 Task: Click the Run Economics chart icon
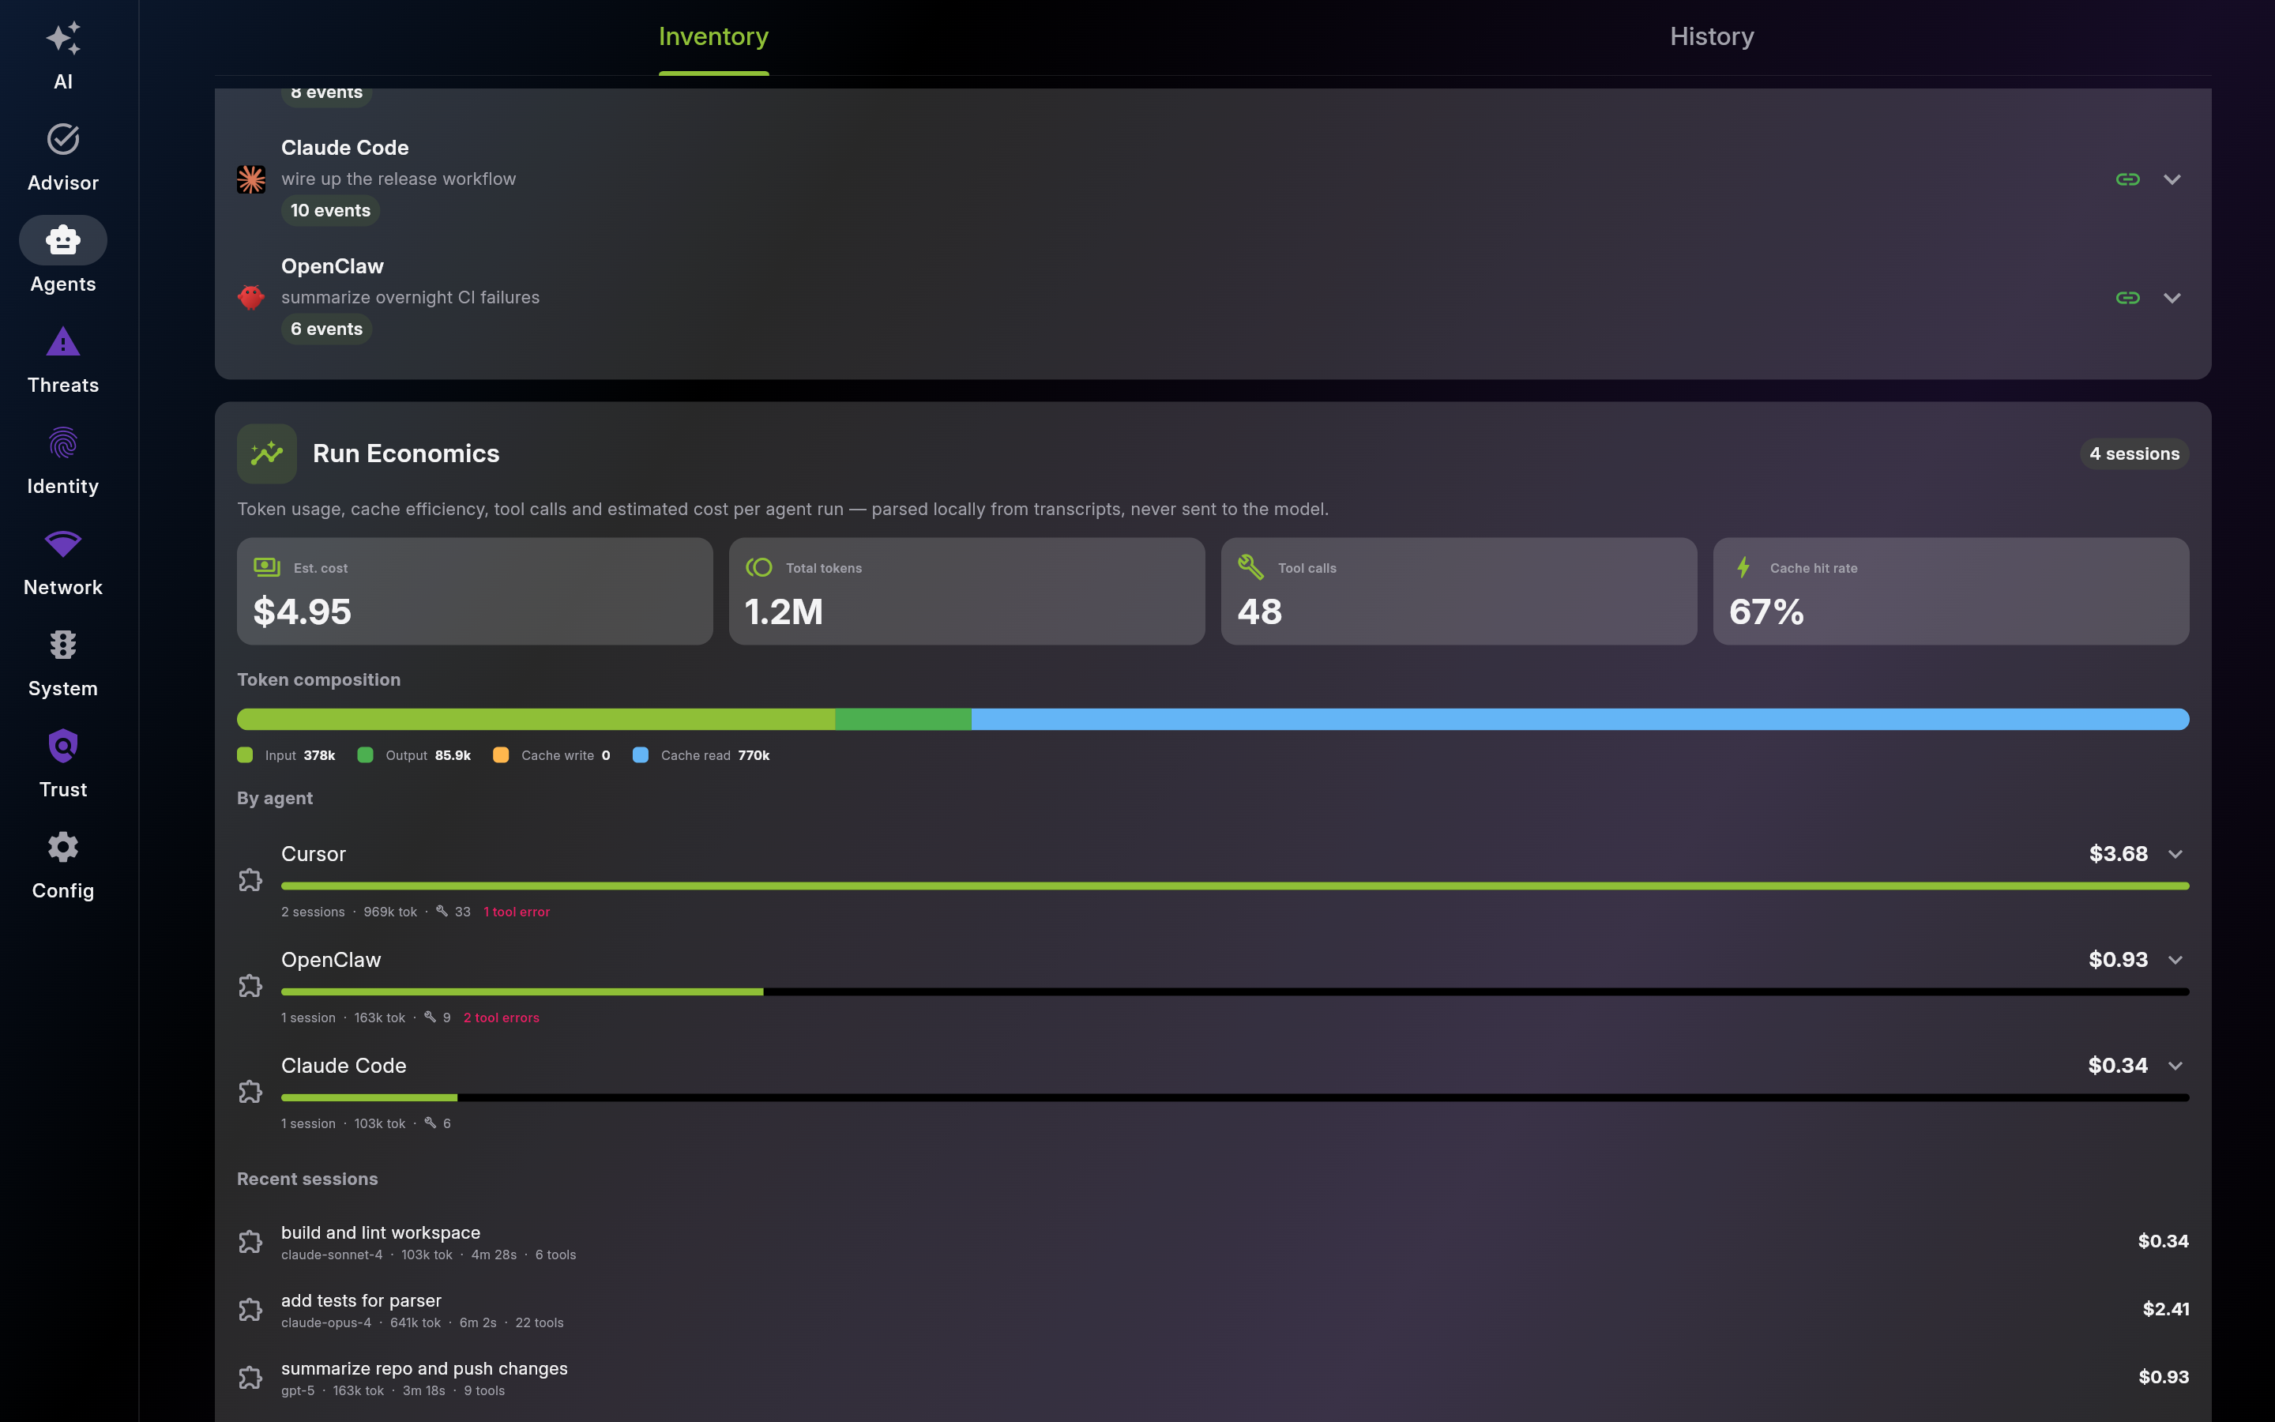pos(267,453)
